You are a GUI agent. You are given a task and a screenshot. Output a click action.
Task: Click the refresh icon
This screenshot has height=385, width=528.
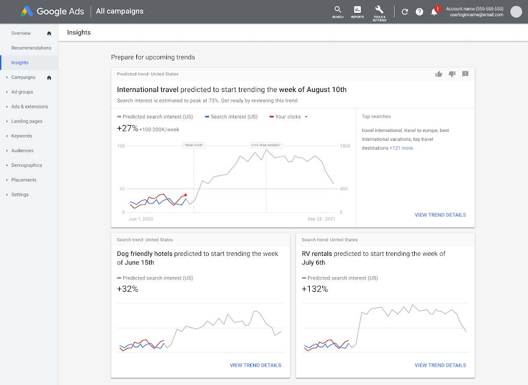tap(405, 12)
